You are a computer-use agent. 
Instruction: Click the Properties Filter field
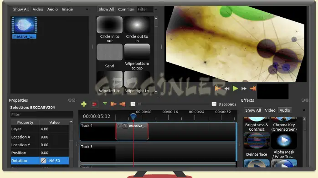[41, 114]
